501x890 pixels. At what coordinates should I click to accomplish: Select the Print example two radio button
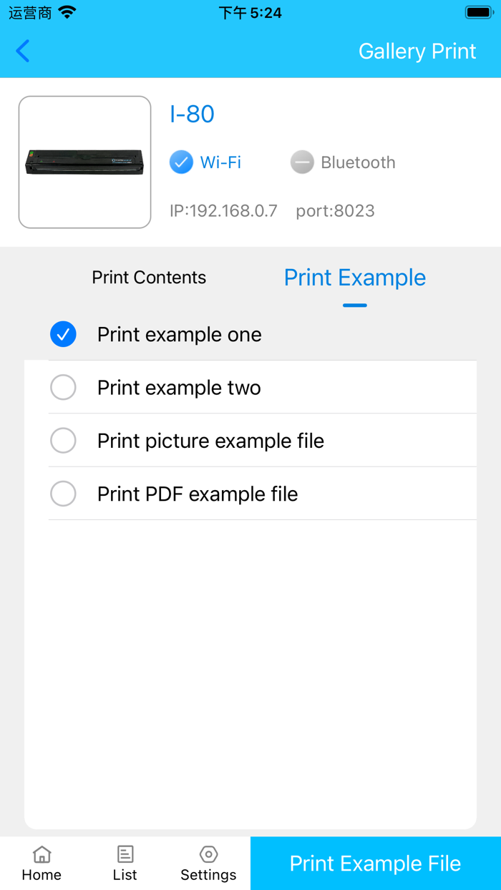pos(63,387)
